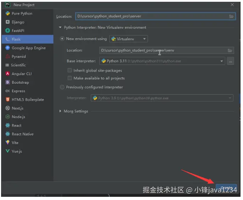Click the Next.js entry label

click(x=17, y=108)
